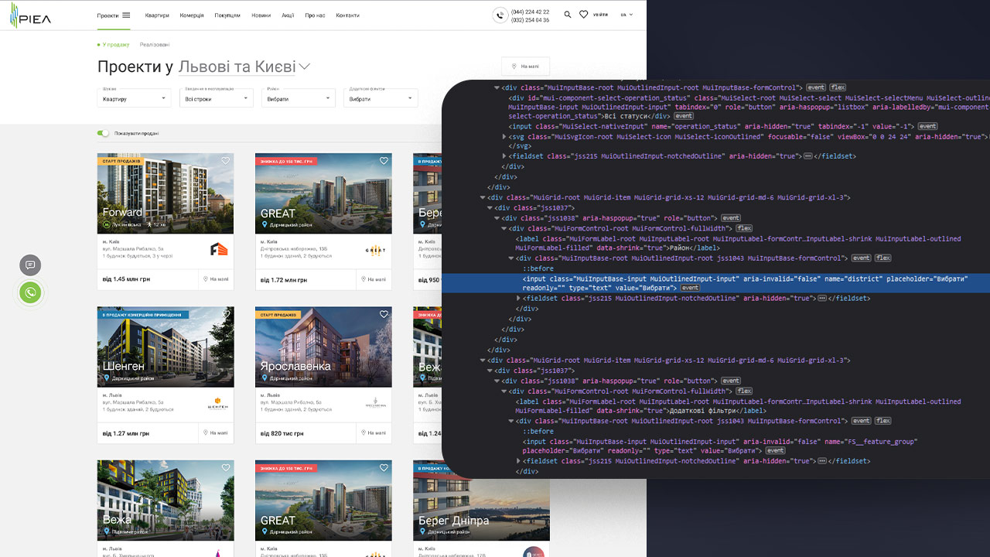Expand the fieldset node below the district input
The width and height of the screenshot is (990, 557).
click(520, 298)
